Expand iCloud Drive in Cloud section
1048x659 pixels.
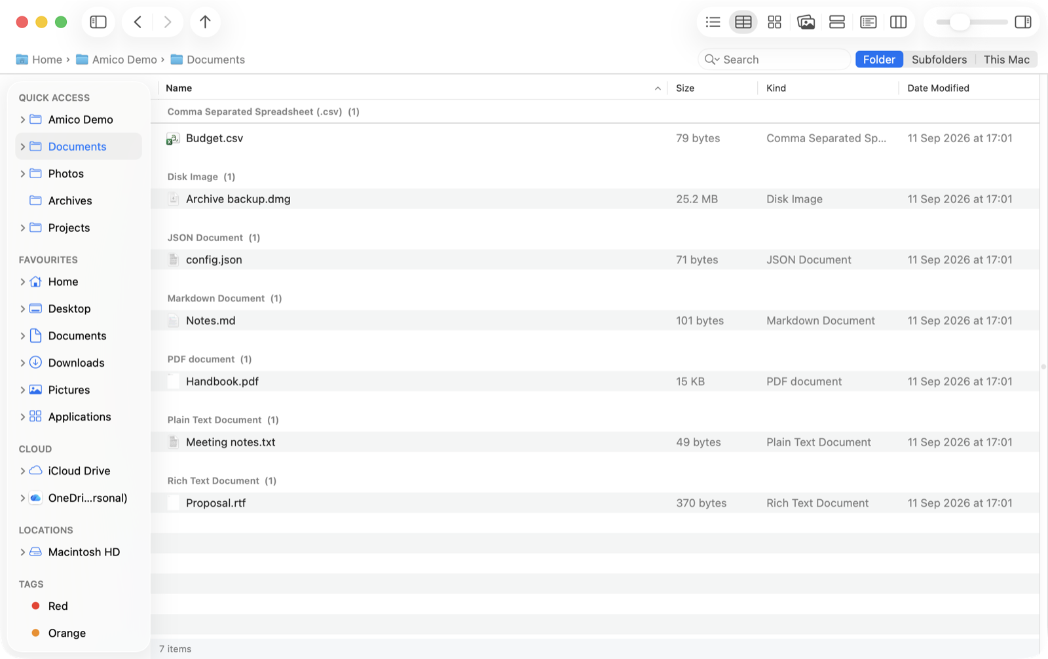pos(22,471)
